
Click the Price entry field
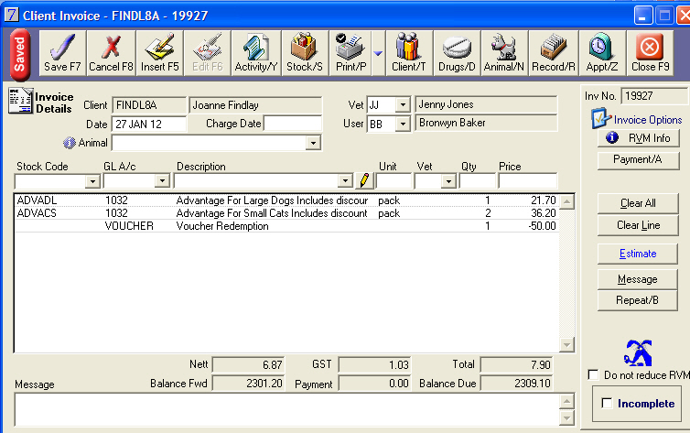[527, 181]
